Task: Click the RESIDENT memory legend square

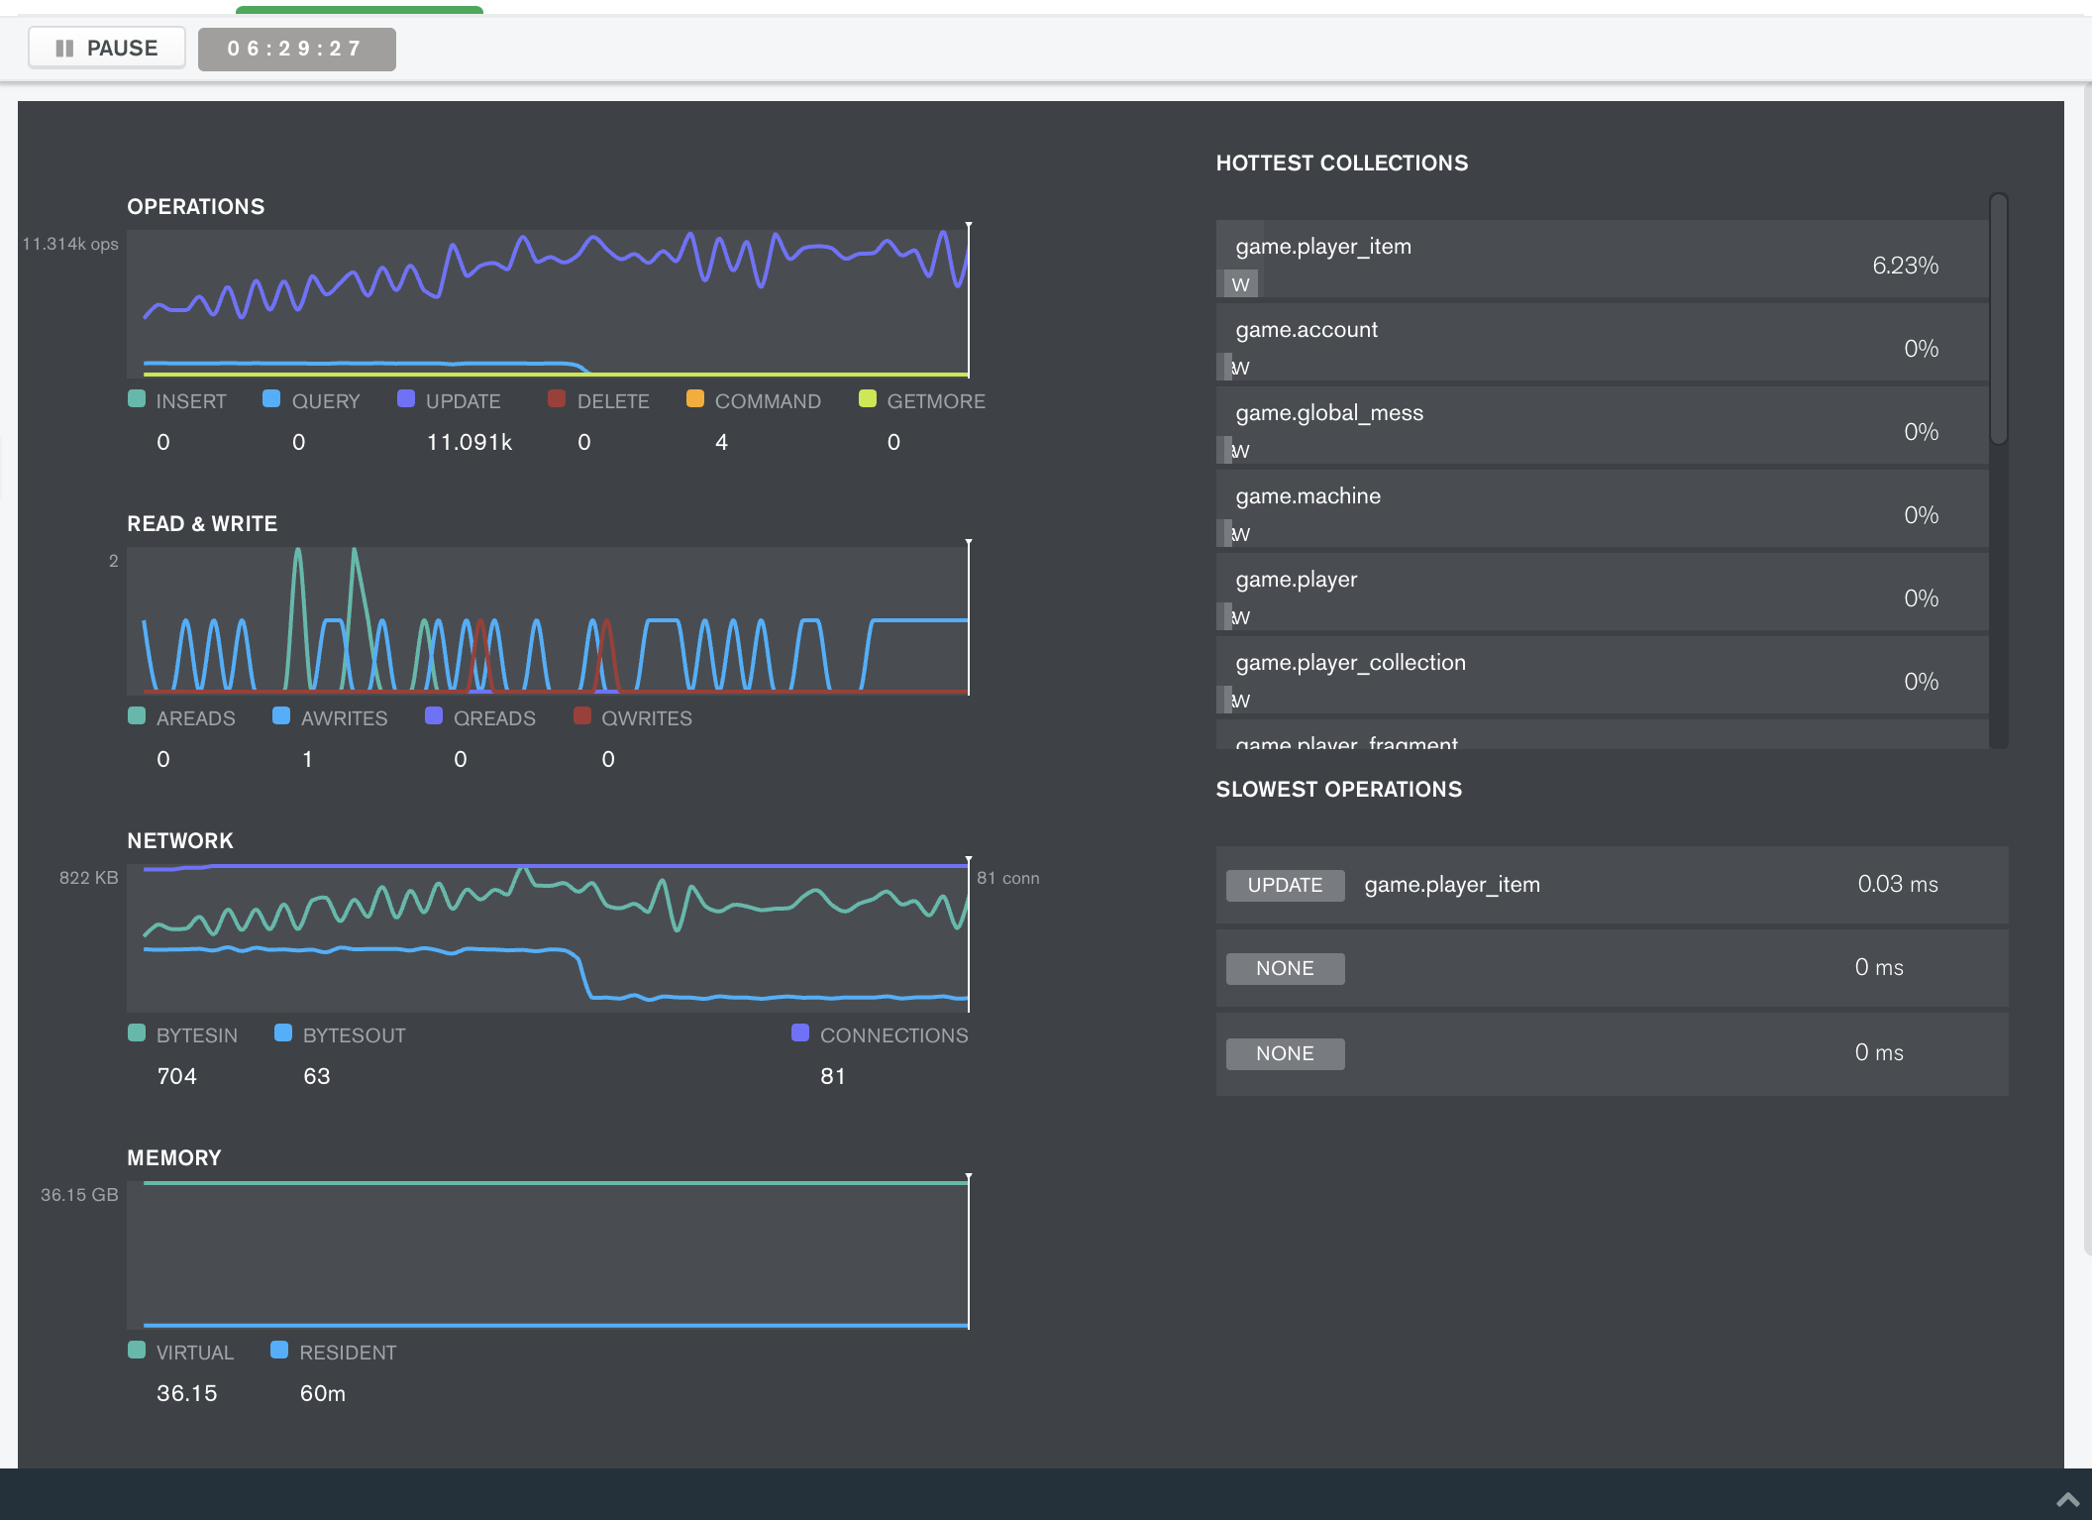Action: 279,1351
